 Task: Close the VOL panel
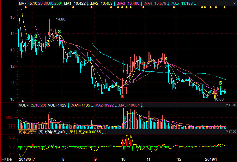click(x=234, y=105)
